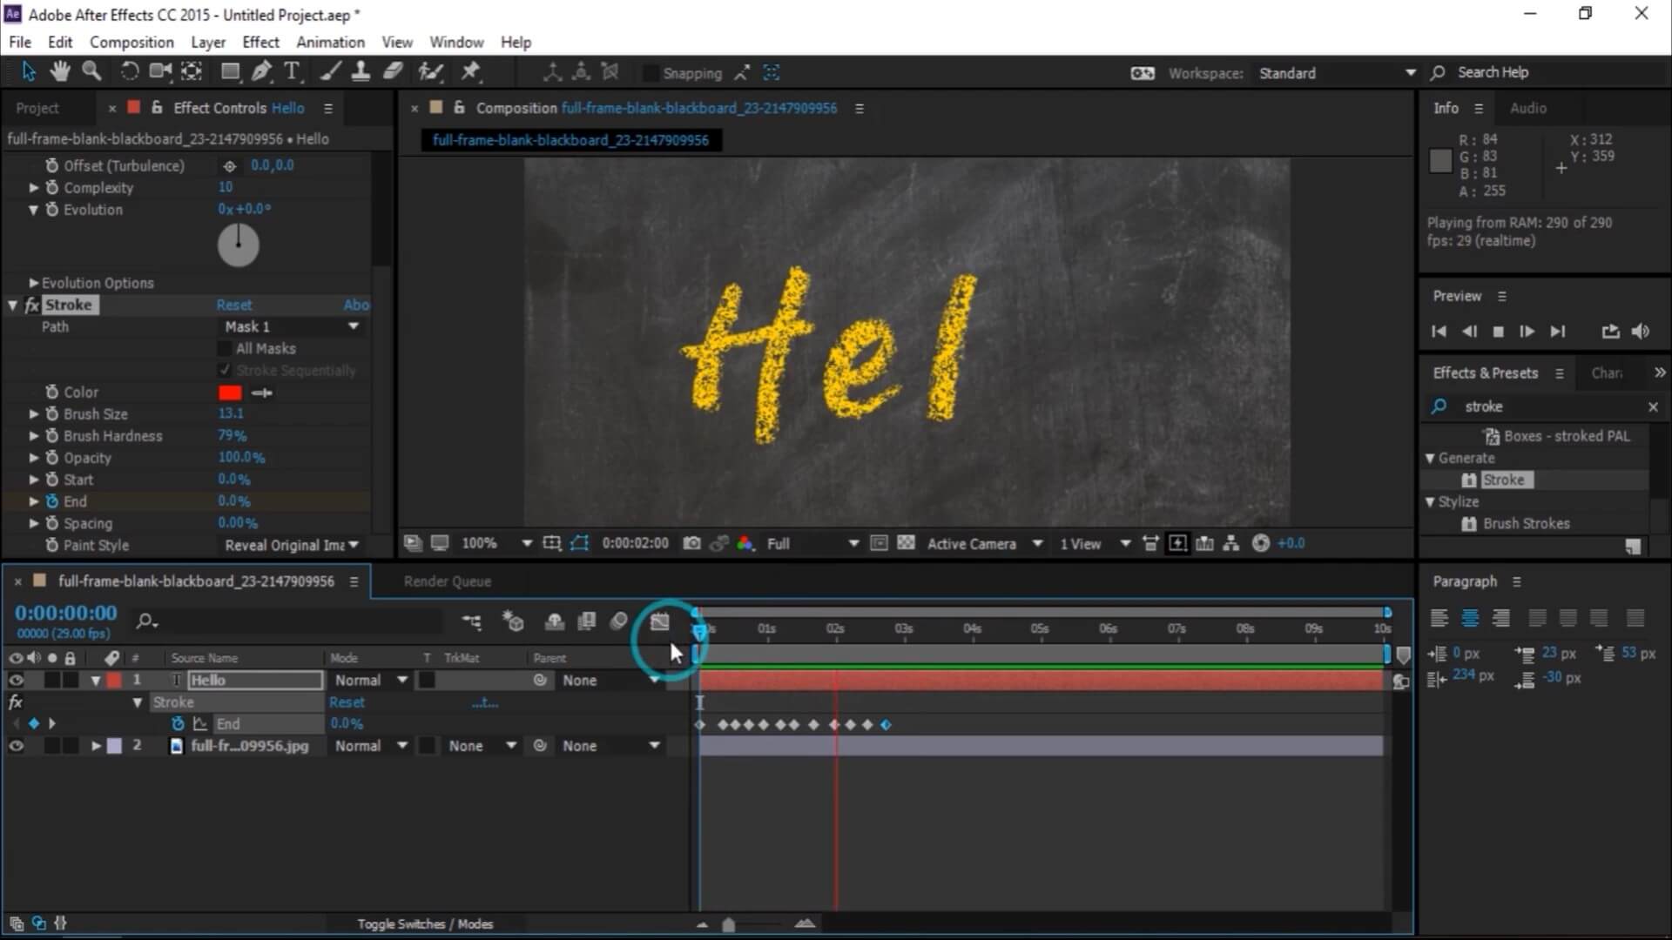
Task: Activate the Zoom tool
Action: click(x=91, y=71)
